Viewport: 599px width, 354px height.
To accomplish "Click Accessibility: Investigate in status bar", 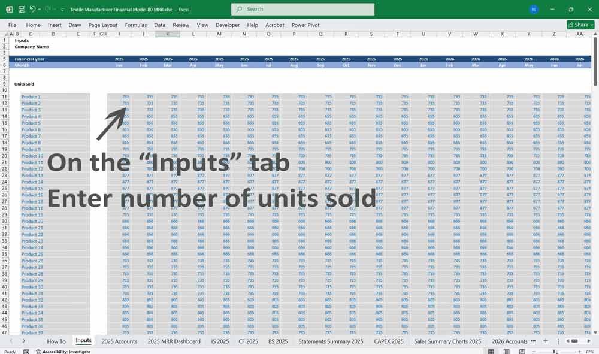I will [x=66, y=352].
